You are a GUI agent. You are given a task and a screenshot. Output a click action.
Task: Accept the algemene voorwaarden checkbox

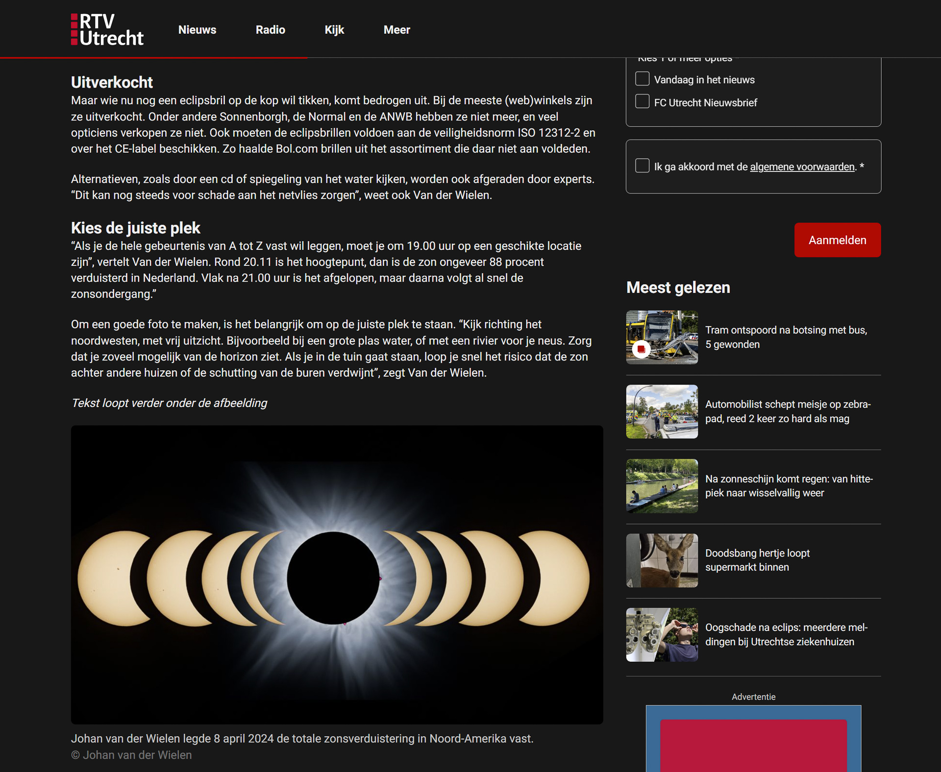[642, 166]
